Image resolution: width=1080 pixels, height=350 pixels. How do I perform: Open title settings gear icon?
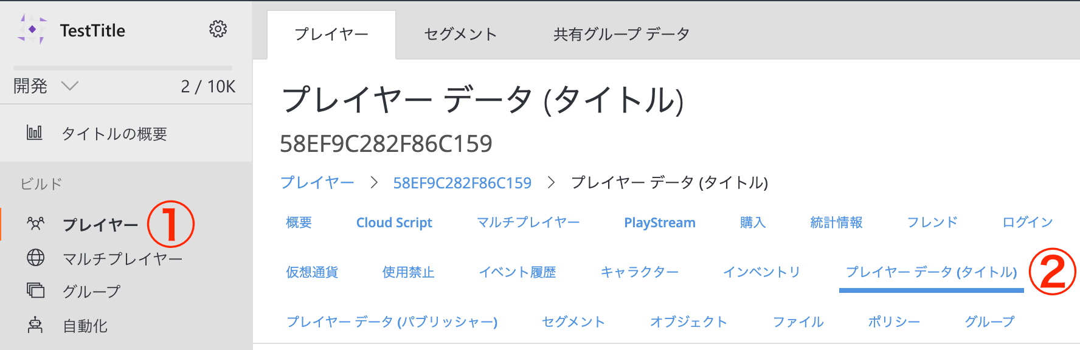click(x=218, y=29)
